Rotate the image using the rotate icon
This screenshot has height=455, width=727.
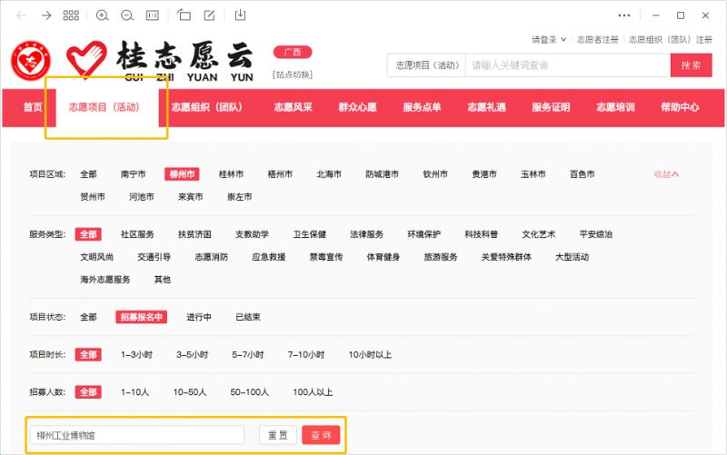point(184,15)
